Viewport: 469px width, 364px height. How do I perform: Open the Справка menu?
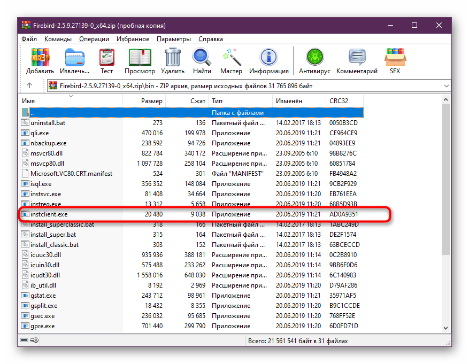211,39
